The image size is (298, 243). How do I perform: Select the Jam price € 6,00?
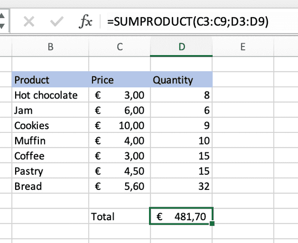tap(120, 110)
